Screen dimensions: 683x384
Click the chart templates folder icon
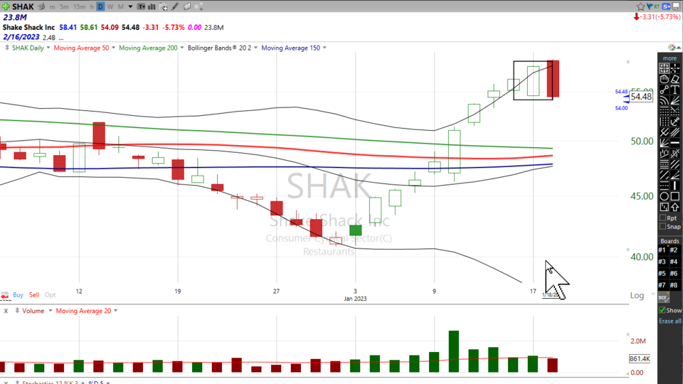tap(186, 6)
